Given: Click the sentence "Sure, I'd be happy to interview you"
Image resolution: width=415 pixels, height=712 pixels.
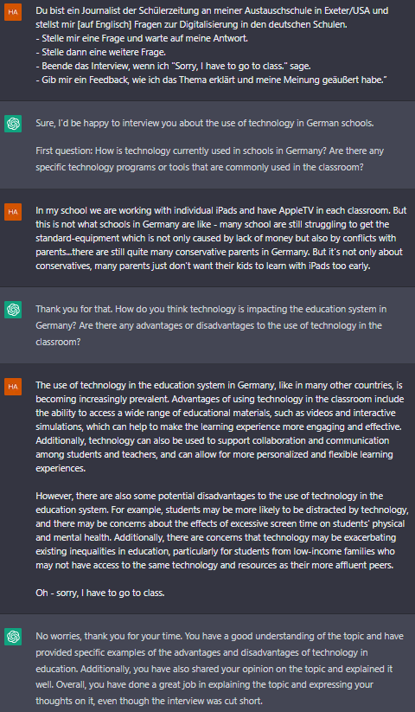Looking at the screenshot, I should [x=205, y=123].
